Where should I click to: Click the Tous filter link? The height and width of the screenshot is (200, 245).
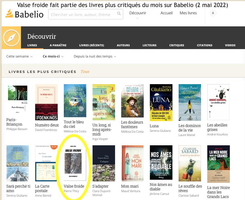tap(85, 72)
